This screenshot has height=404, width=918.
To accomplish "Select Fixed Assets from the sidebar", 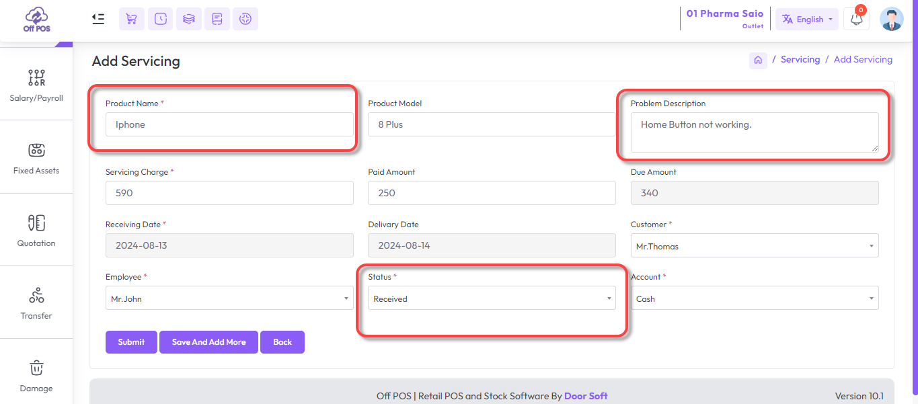I will click(x=36, y=157).
